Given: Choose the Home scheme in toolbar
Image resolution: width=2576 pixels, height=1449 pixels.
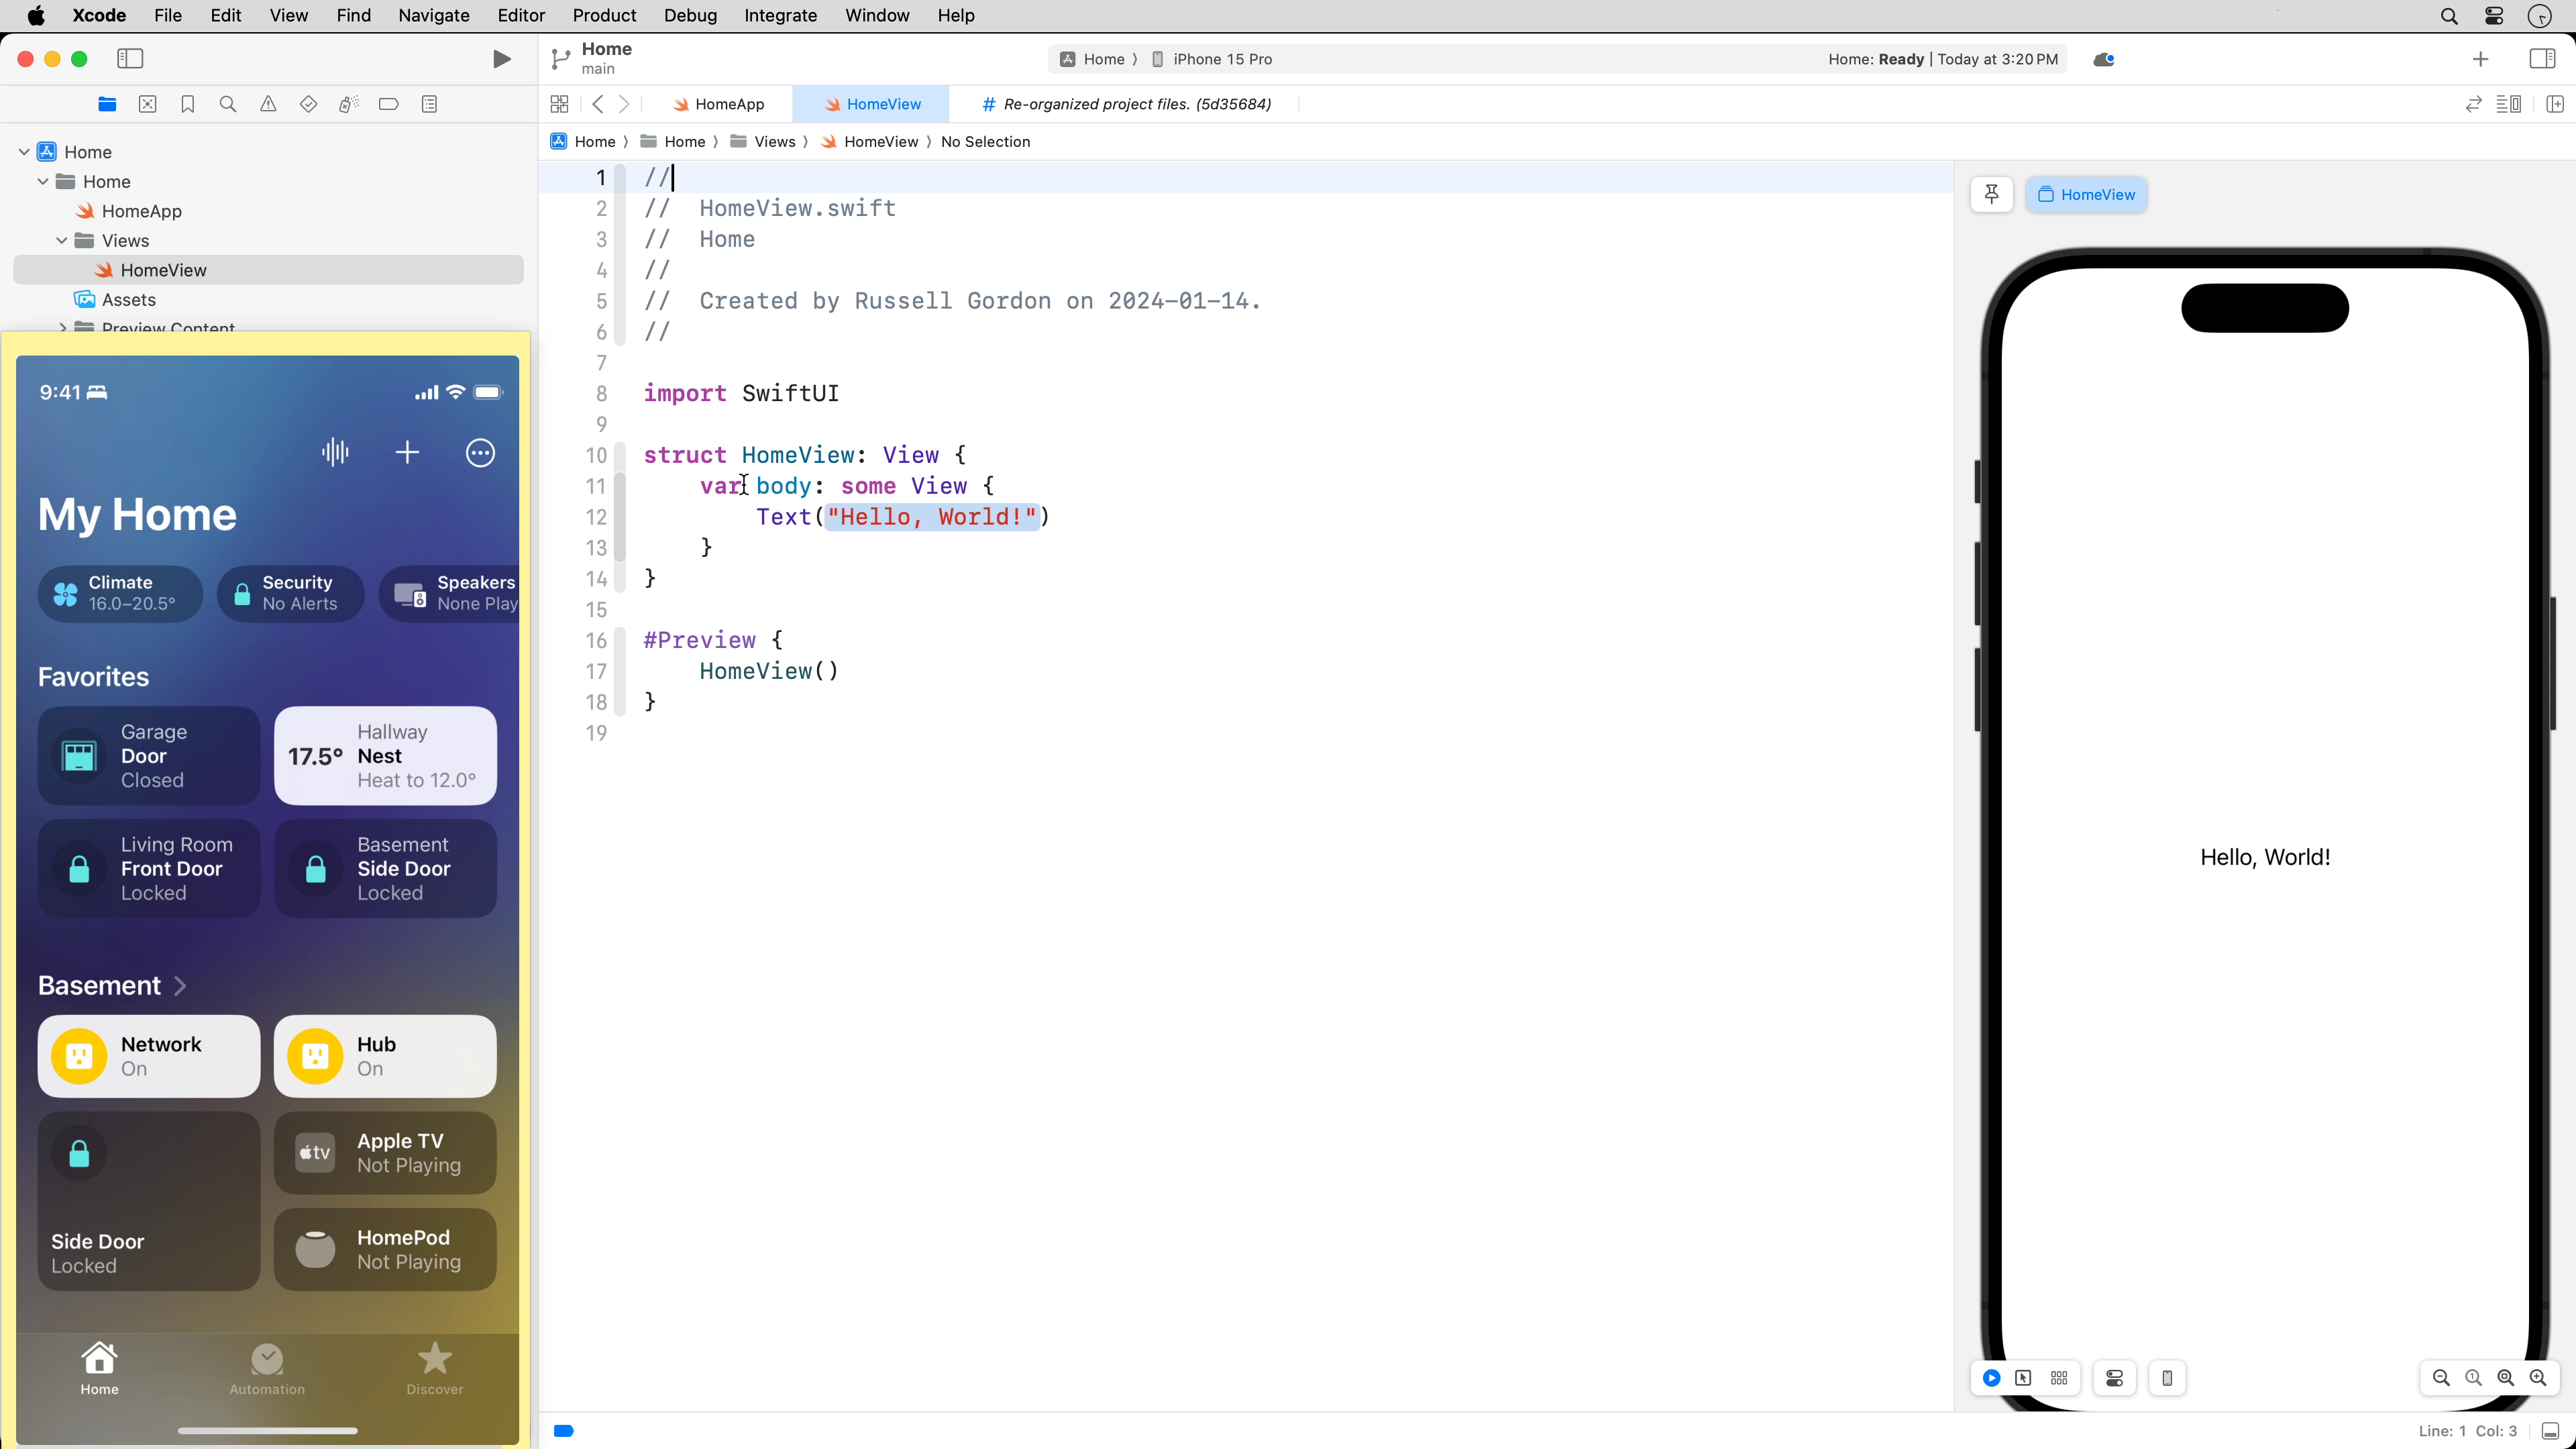Looking at the screenshot, I should click(x=1093, y=59).
